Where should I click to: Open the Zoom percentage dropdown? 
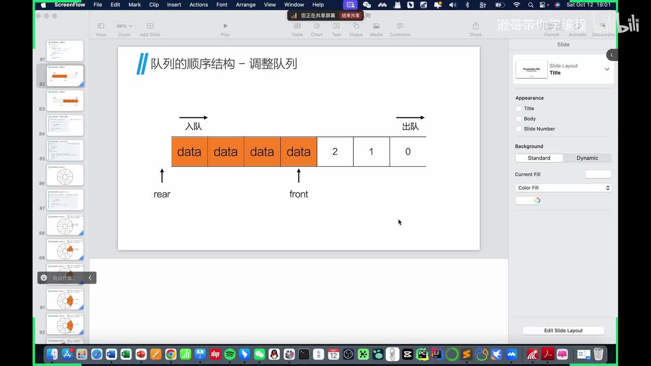pyautogui.click(x=124, y=26)
